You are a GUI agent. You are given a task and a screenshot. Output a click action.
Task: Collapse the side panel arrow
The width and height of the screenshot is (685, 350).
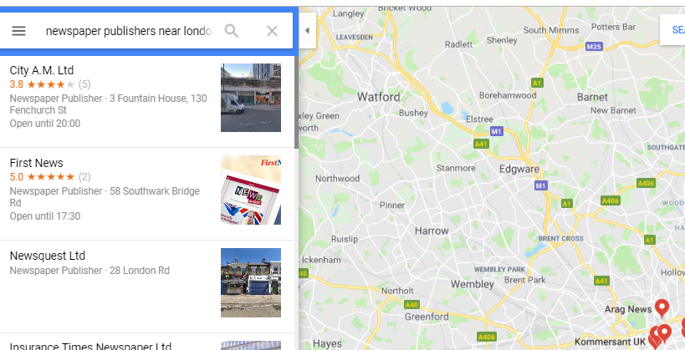coord(307,31)
